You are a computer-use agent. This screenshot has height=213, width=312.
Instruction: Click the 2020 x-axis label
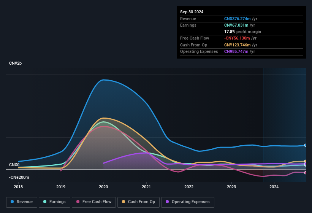[103, 187]
